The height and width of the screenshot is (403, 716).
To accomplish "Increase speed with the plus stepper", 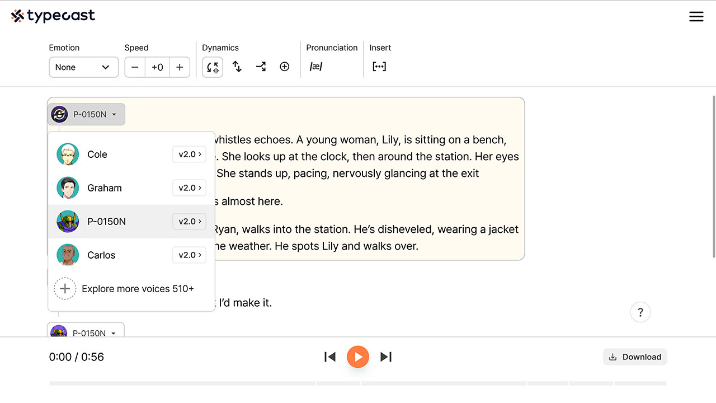I will coord(180,67).
